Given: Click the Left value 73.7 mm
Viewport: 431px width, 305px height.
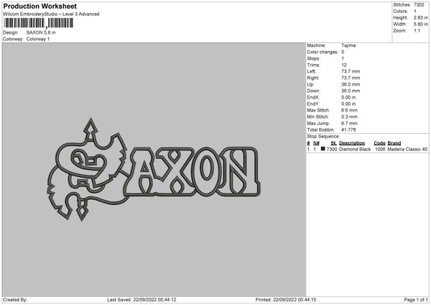Looking at the screenshot, I should tap(351, 71).
